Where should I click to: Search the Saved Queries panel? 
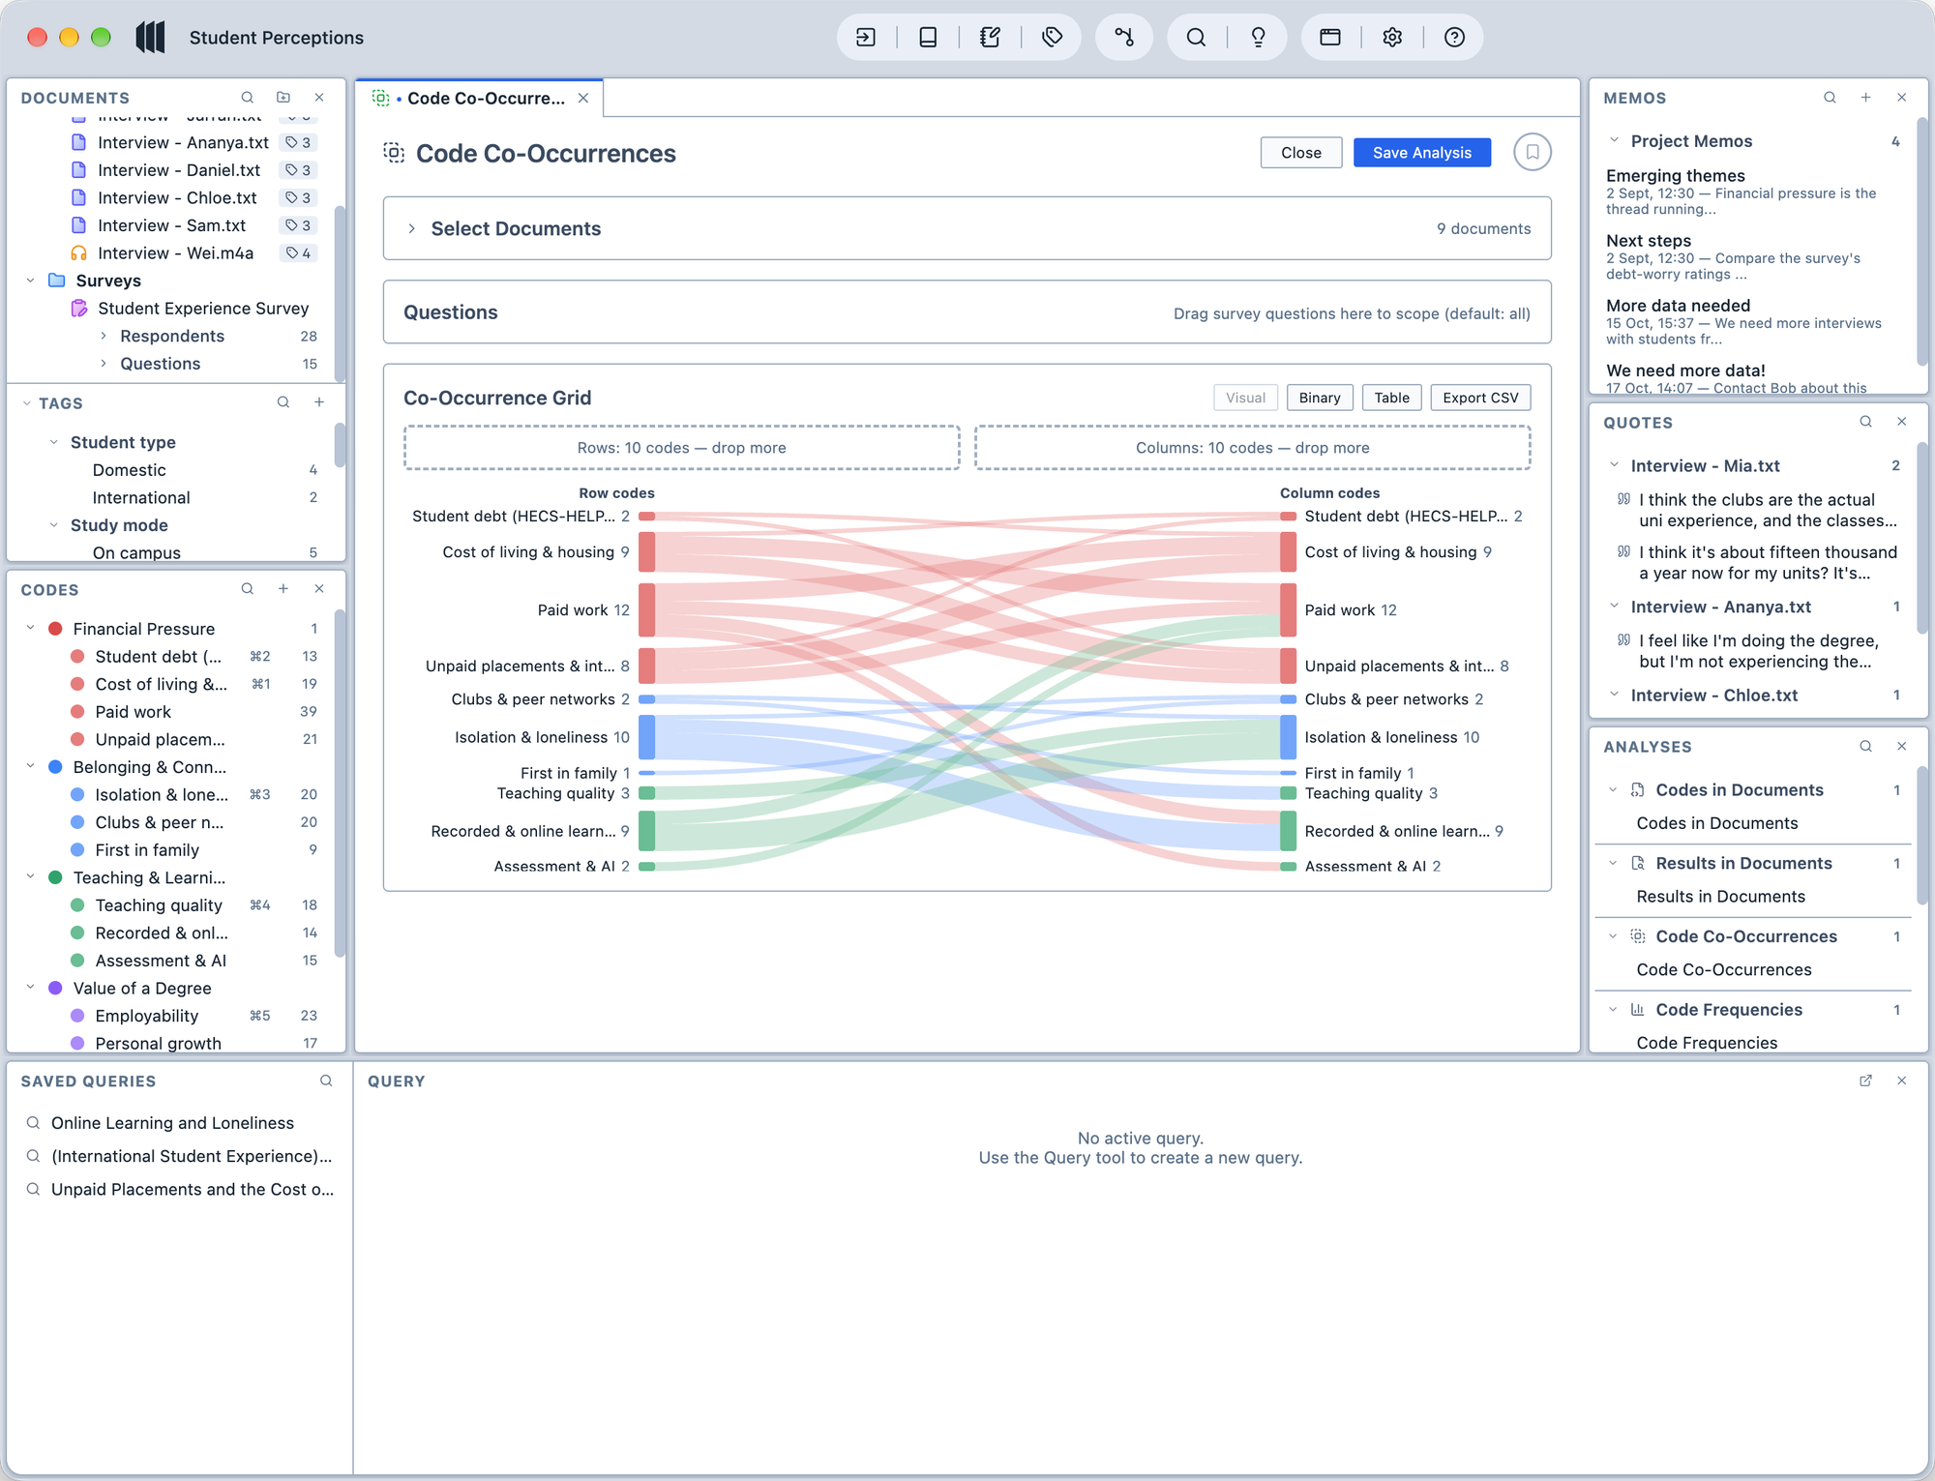pyautogui.click(x=326, y=1081)
